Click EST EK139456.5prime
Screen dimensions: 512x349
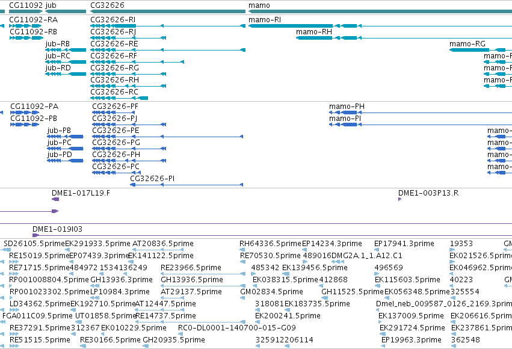[315, 268]
